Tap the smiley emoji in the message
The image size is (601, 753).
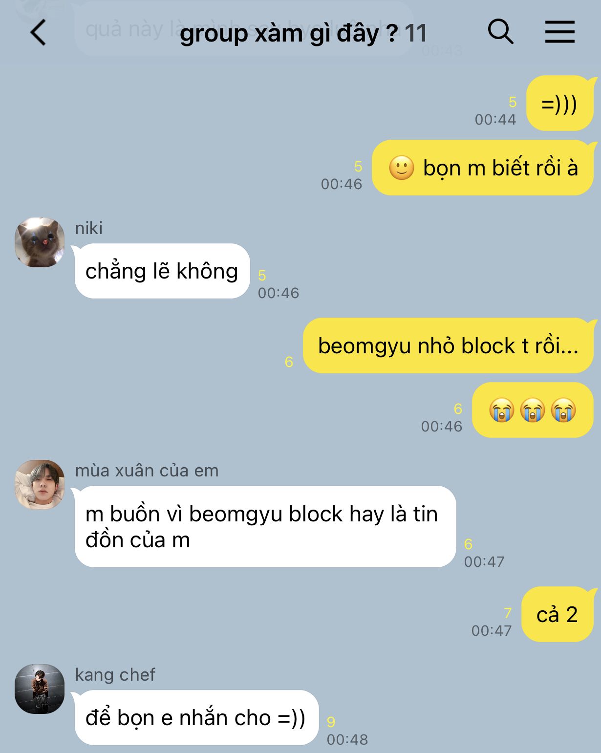tap(401, 168)
